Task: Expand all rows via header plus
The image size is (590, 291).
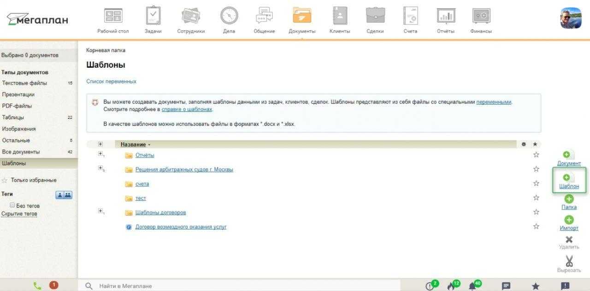Action: click(x=100, y=144)
